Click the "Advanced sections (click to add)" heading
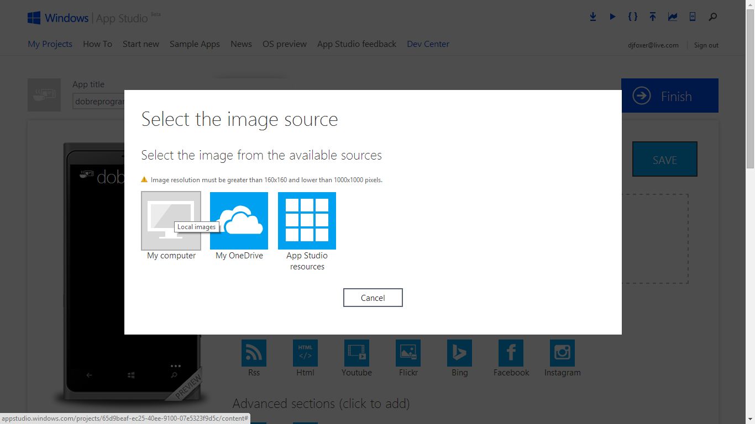This screenshot has width=755, height=424. pos(321,404)
